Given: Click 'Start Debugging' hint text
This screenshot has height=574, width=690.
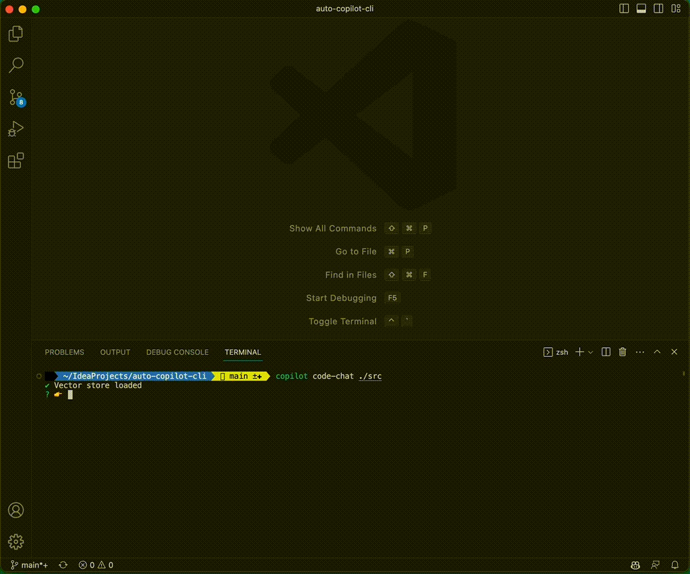Looking at the screenshot, I should click(341, 298).
